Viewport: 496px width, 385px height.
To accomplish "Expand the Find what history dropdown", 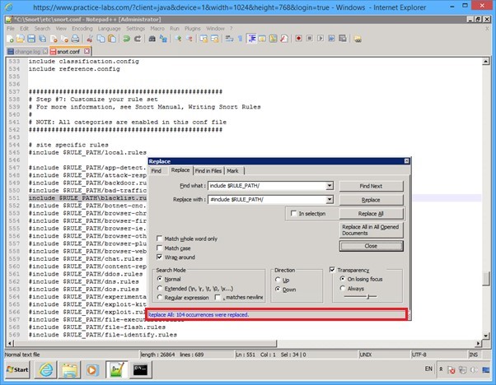I will click(330, 186).
